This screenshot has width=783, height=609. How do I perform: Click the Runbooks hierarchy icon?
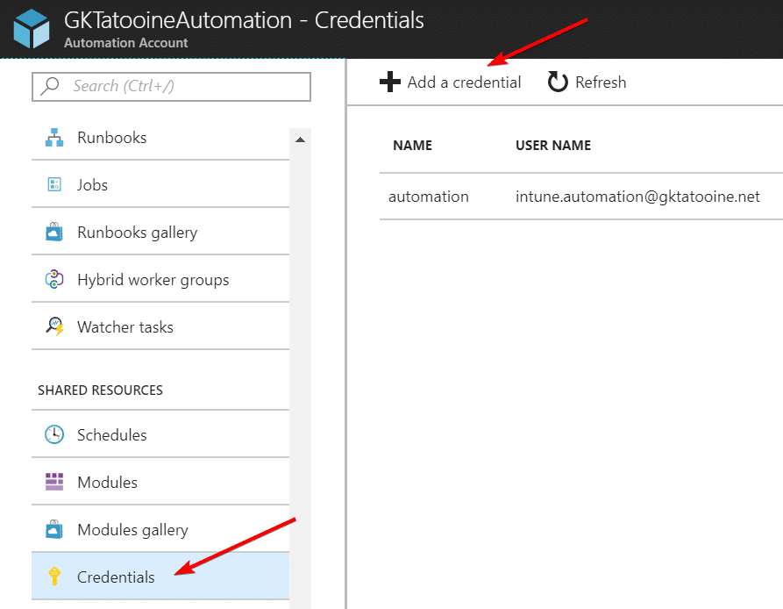pos(54,138)
